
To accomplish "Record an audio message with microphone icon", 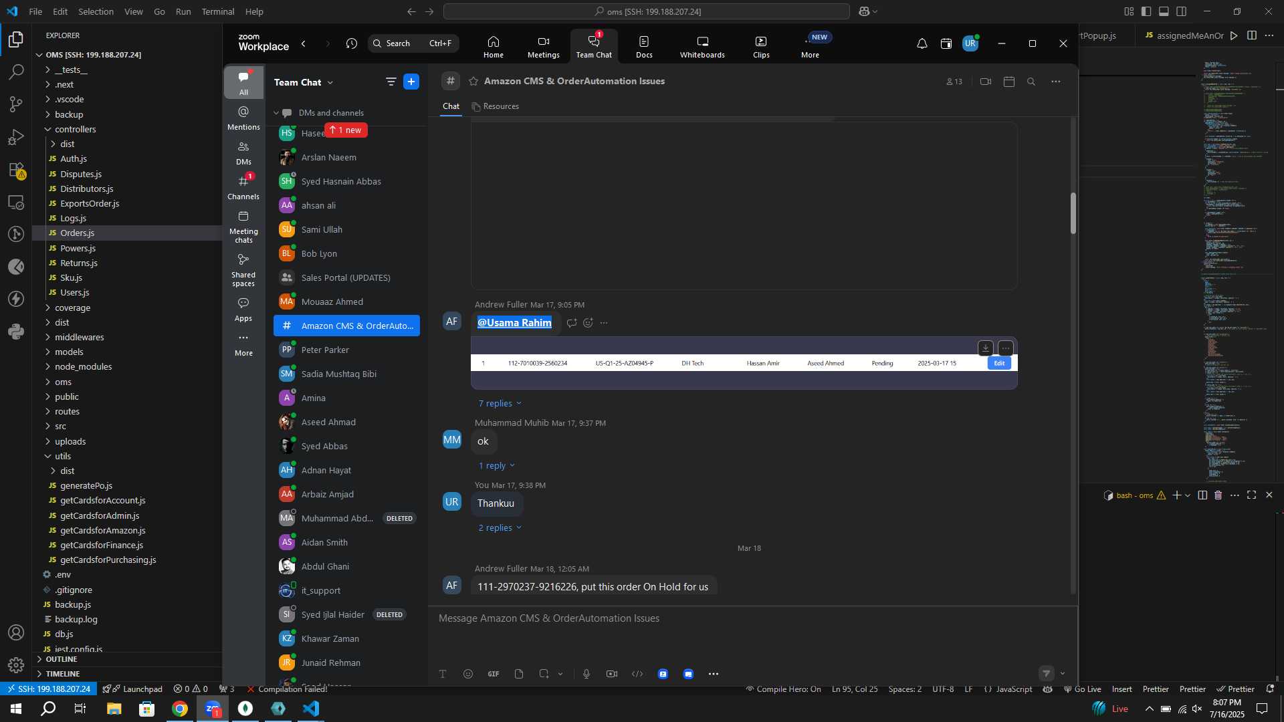I will point(586,674).
